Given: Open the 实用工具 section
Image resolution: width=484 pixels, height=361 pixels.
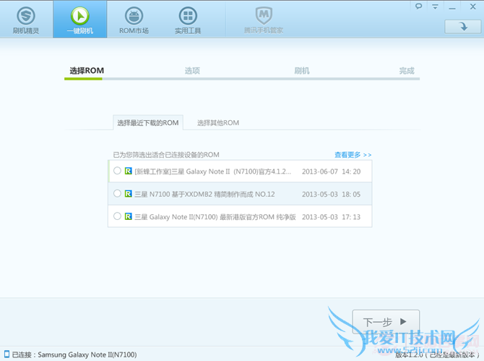Looking at the screenshot, I should (x=188, y=20).
